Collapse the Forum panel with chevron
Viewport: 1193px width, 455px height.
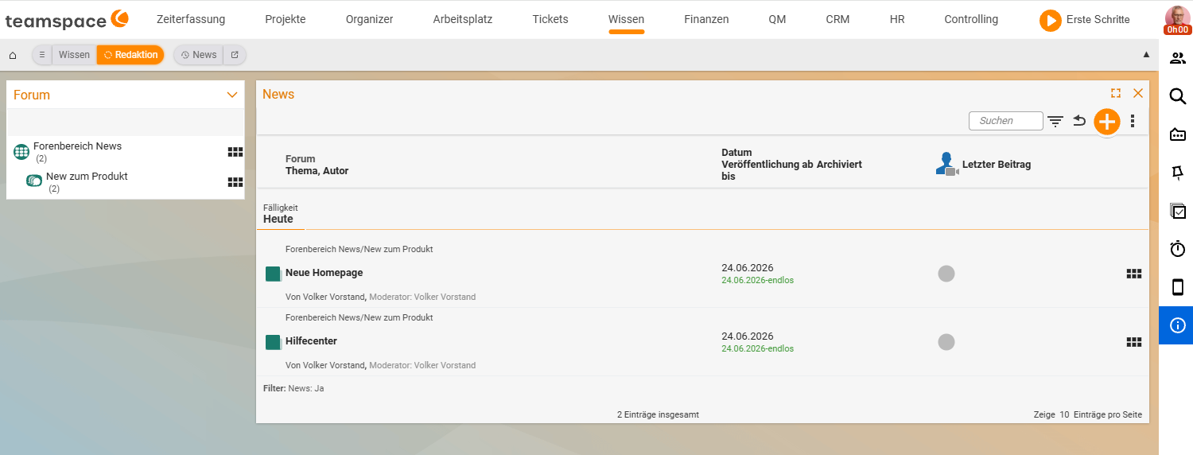tap(232, 95)
